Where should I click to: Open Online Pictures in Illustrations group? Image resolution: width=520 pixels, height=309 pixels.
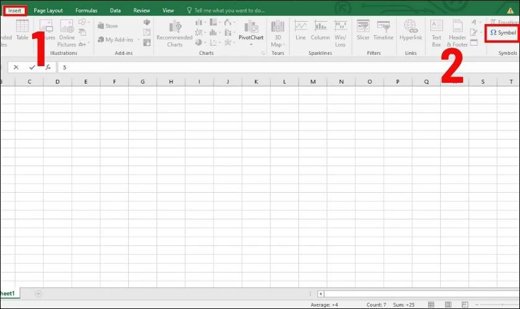coord(67,33)
